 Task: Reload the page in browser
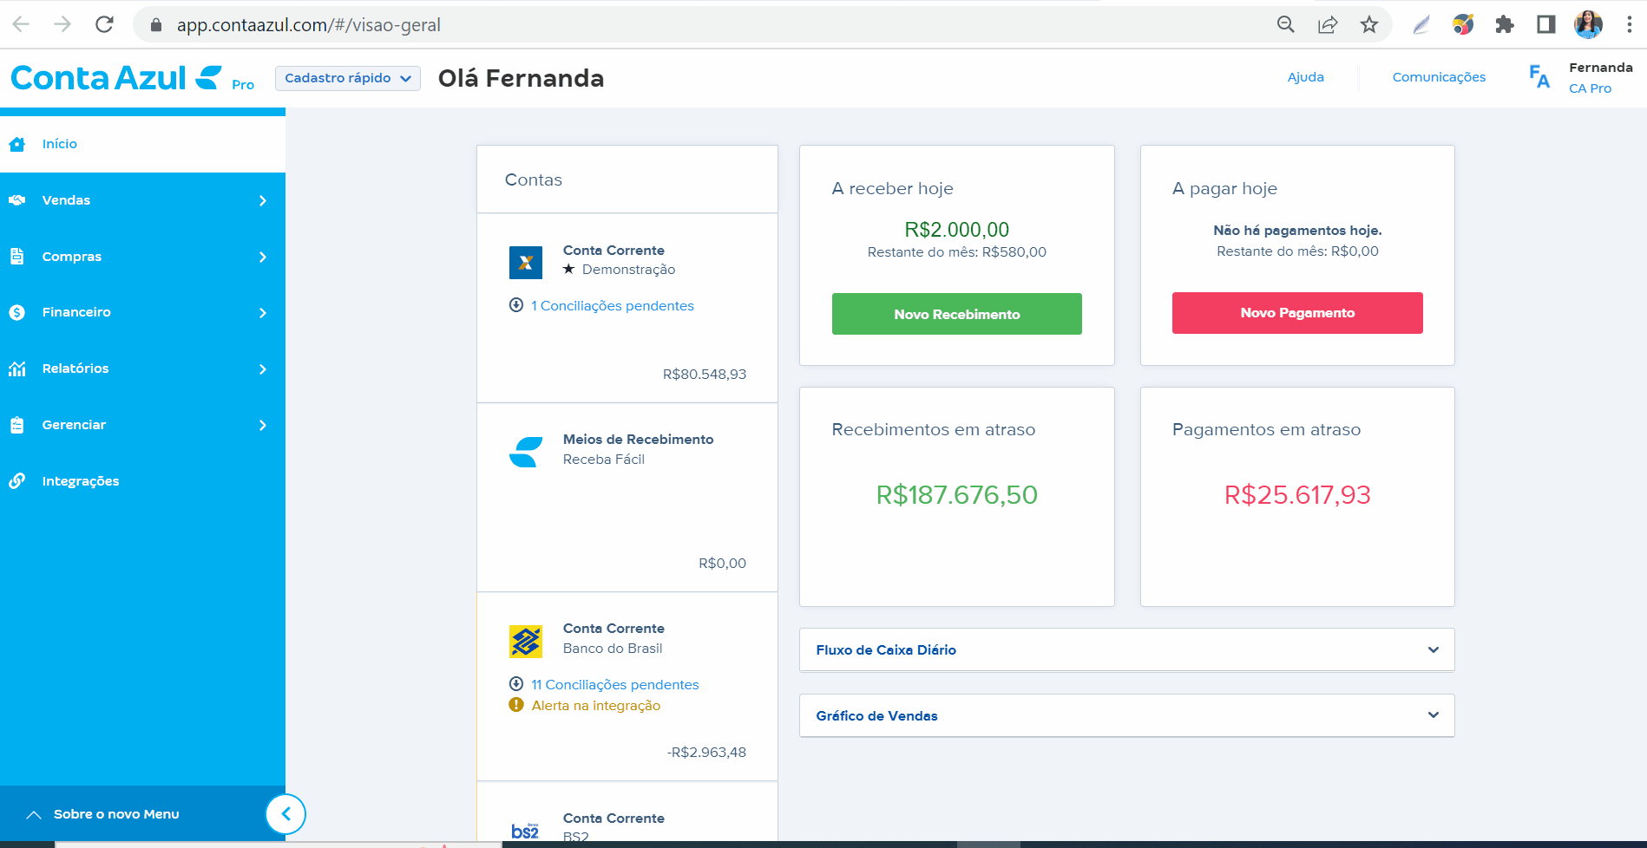[104, 24]
